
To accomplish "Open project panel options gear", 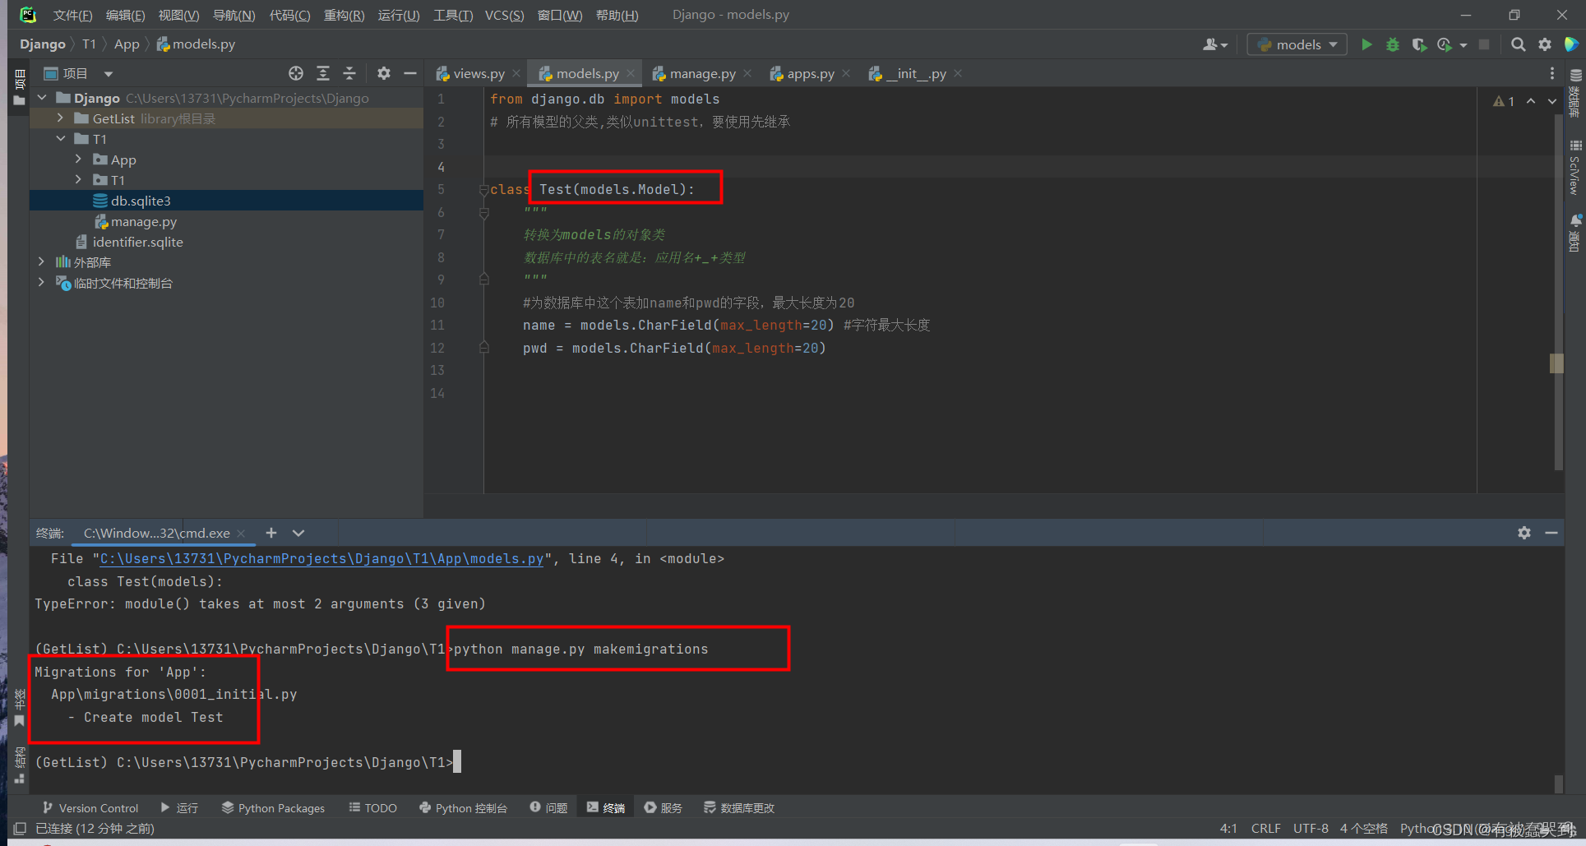I will tap(384, 73).
